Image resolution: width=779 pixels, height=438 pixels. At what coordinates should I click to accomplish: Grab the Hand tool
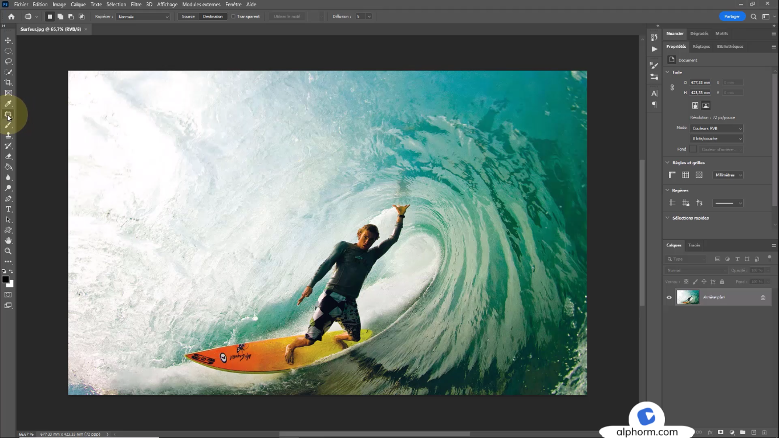click(x=8, y=240)
